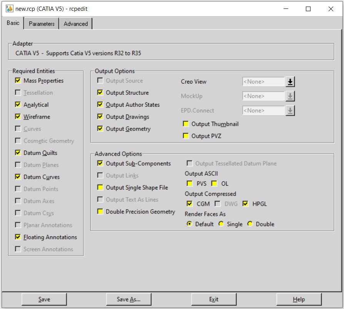
Task: Toggle Planar Annotations checkbox
Action: point(18,225)
